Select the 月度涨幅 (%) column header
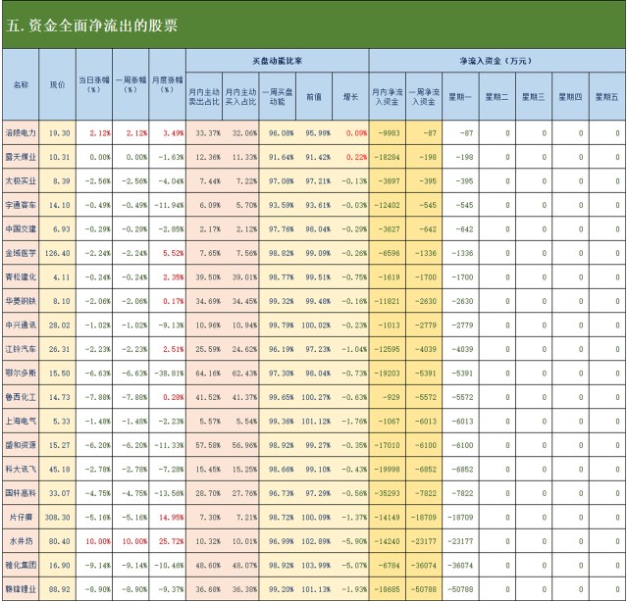The image size is (628, 601). pyautogui.click(x=167, y=84)
